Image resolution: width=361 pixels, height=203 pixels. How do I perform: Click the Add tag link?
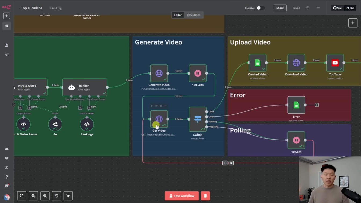[56, 8]
